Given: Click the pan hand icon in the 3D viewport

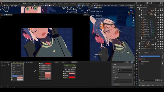Looking at the screenshot, I should (x=133, y=20).
